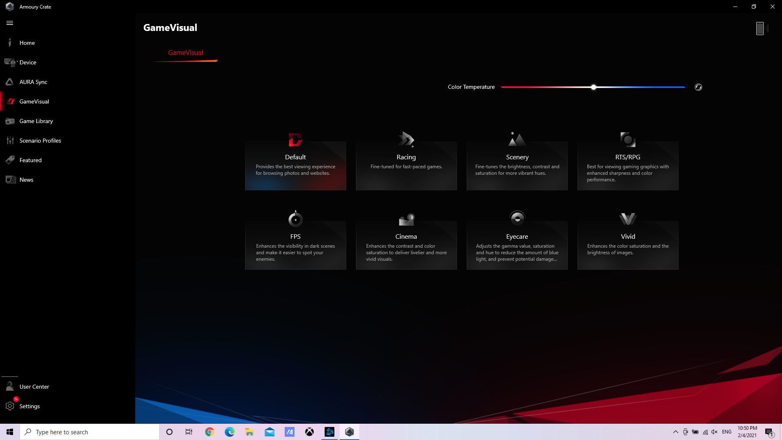Enable the Vivid mode card
The image size is (782, 440).
(628, 245)
